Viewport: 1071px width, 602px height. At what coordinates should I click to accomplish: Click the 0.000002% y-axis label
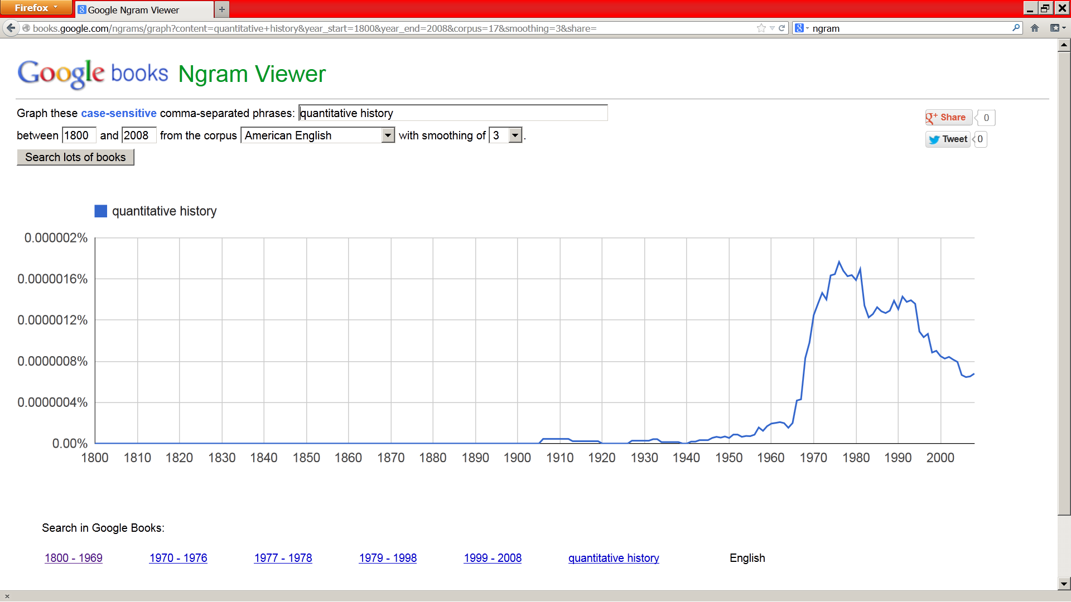tap(56, 238)
